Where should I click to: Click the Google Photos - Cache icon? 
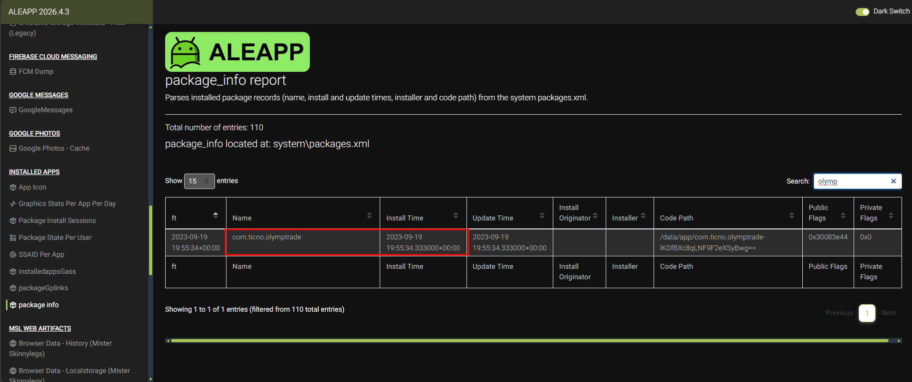(13, 148)
